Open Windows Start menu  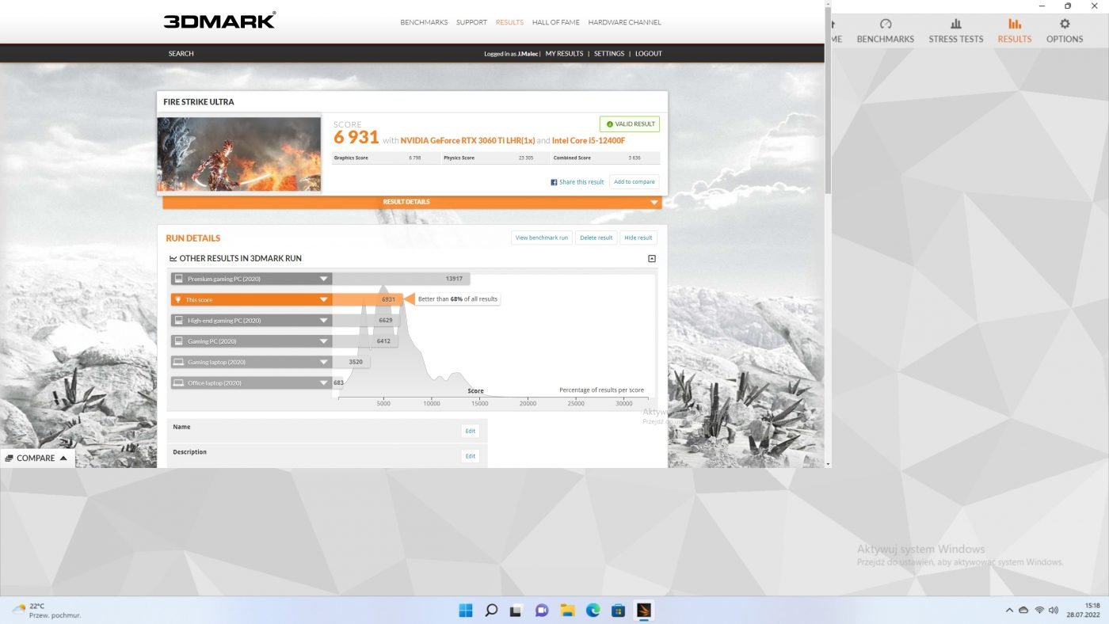[x=466, y=611]
